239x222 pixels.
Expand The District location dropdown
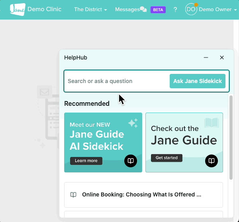pos(90,10)
